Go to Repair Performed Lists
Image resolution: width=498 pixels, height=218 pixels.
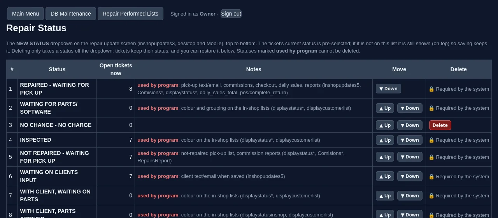(130, 14)
